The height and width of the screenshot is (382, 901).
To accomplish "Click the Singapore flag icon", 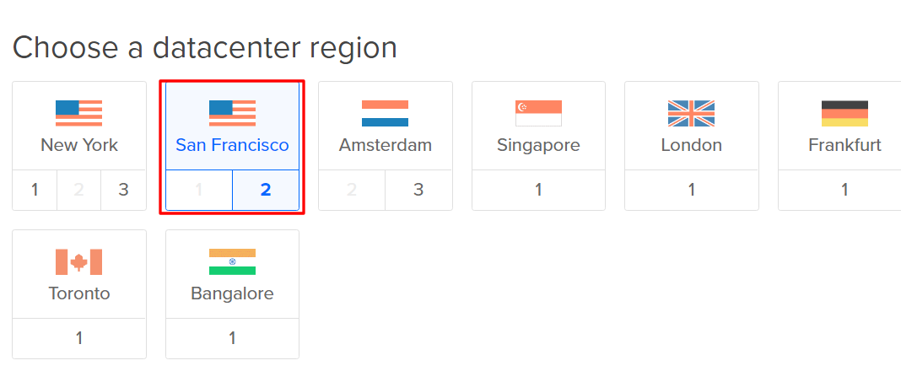I will pos(538,113).
